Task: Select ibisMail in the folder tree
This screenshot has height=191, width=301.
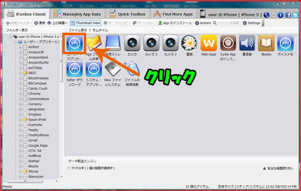Action: point(34,161)
